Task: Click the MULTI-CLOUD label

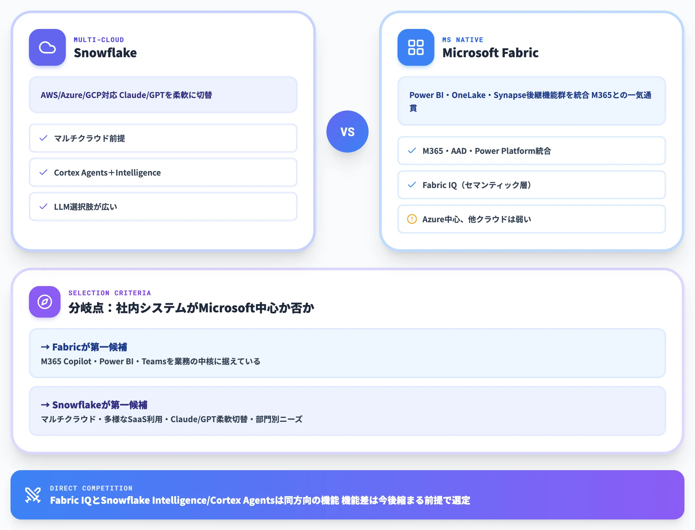Action: [99, 40]
